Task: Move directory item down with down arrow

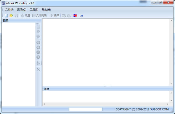Action: point(38,47)
